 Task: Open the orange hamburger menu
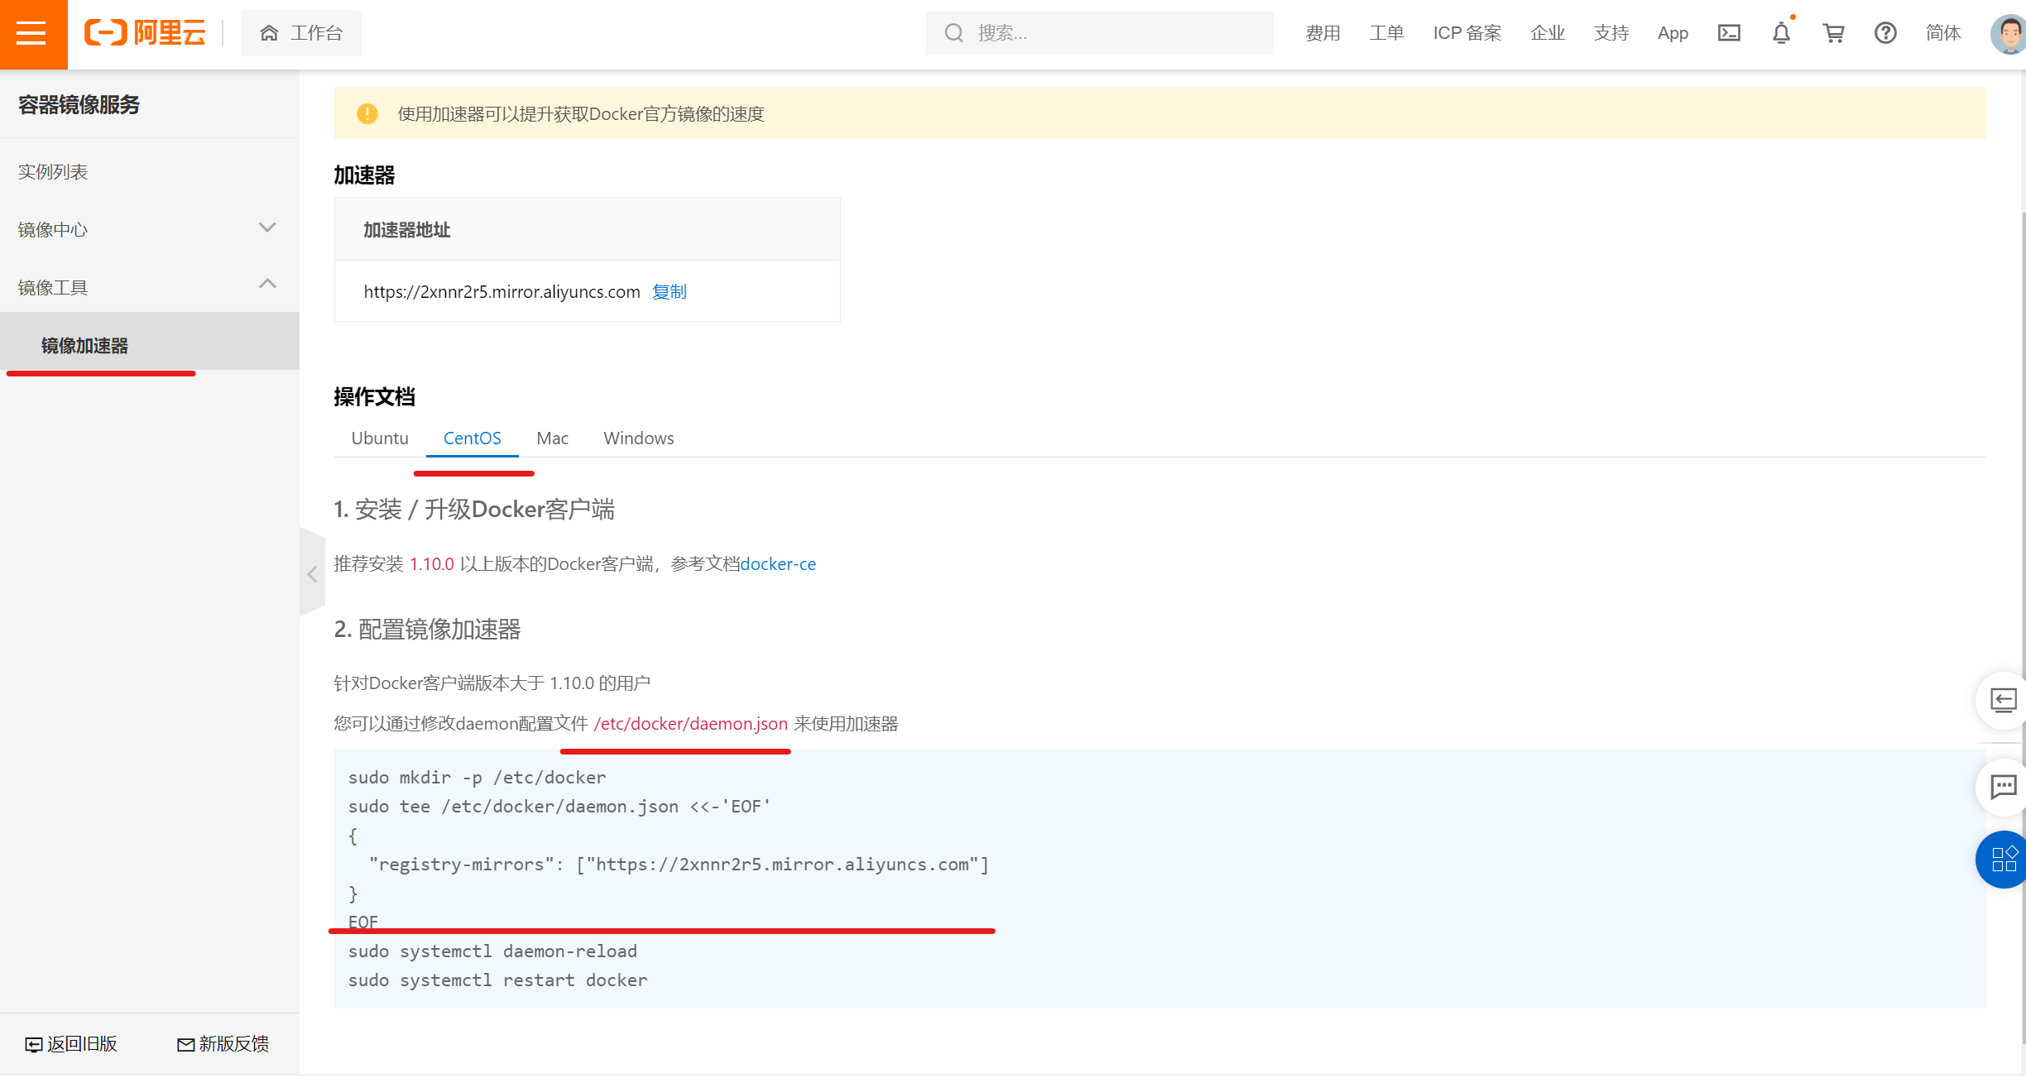pyautogui.click(x=33, y=34)
